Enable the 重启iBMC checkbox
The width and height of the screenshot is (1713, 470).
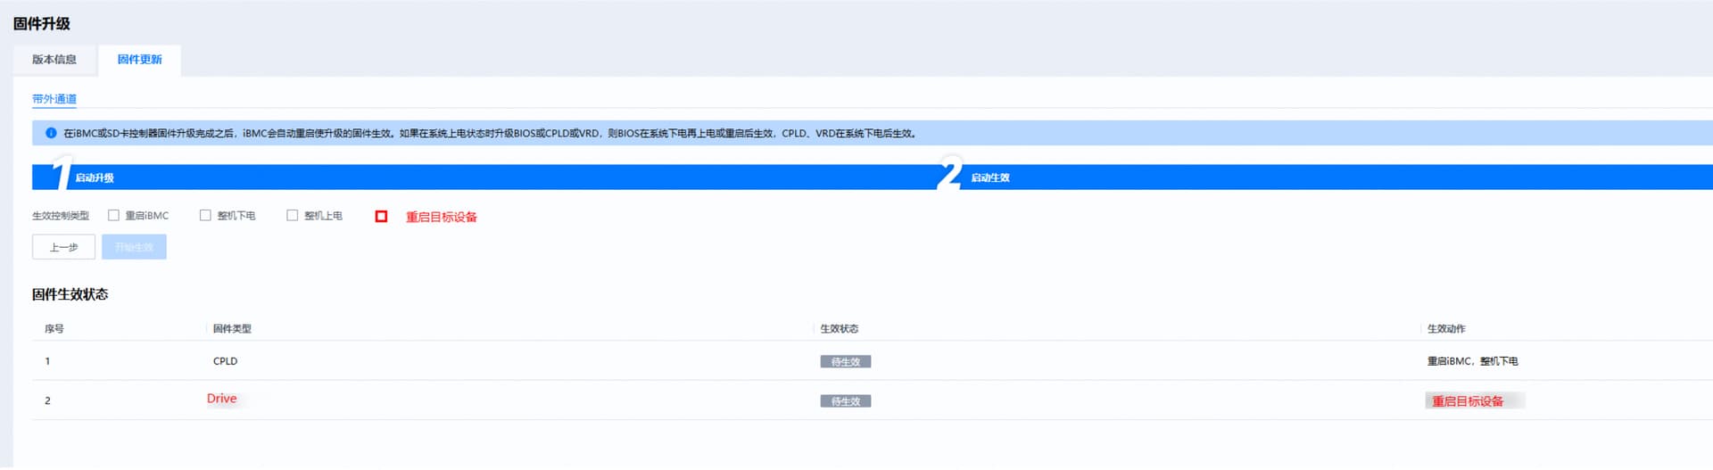(113, 215)
